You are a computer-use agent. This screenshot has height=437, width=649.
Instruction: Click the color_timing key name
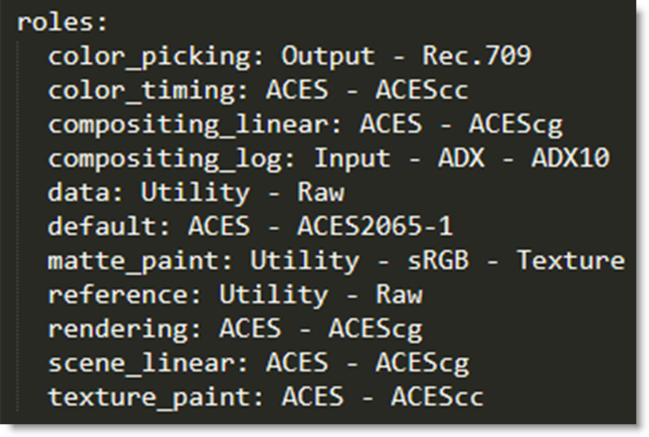148,90
